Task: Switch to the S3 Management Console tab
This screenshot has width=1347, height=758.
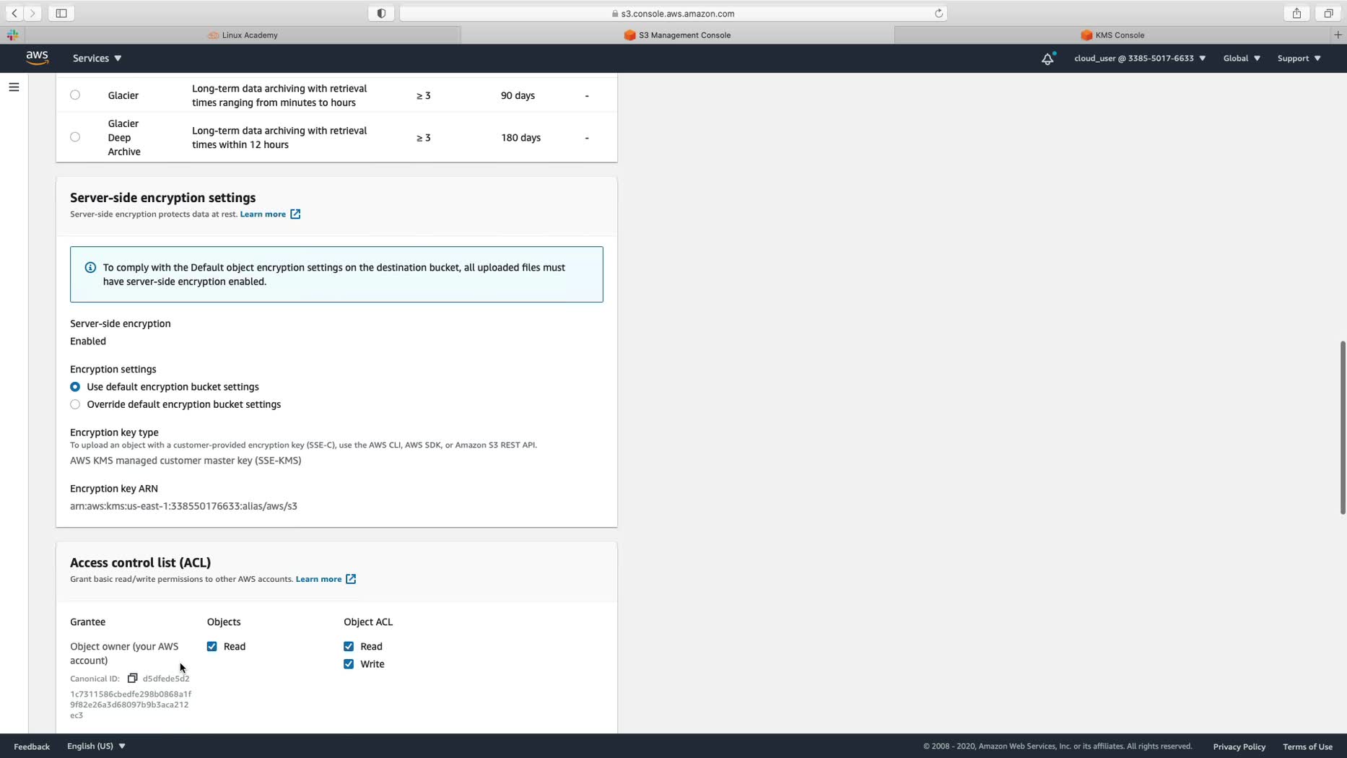Action: 677,35
